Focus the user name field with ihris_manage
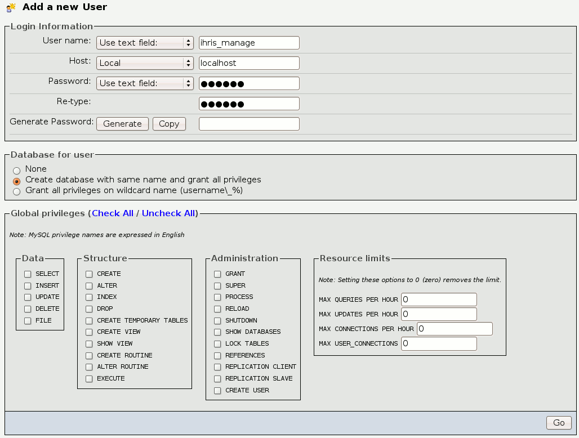 pos(249,43)
